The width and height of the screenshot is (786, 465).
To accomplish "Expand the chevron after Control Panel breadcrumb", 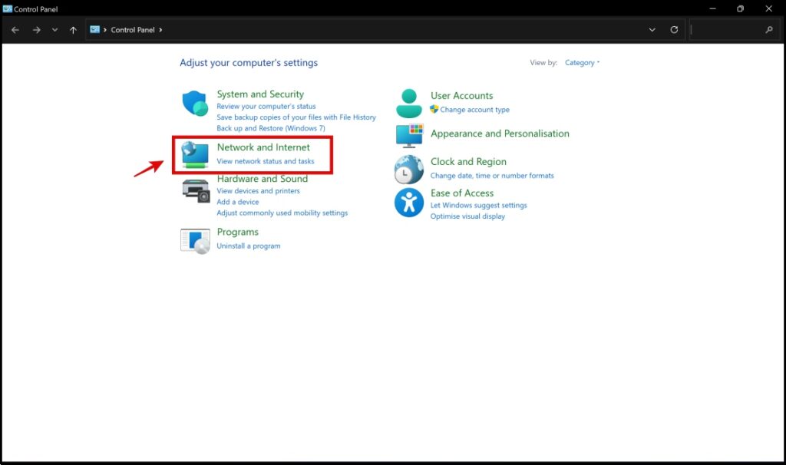I will coord(160,30).
